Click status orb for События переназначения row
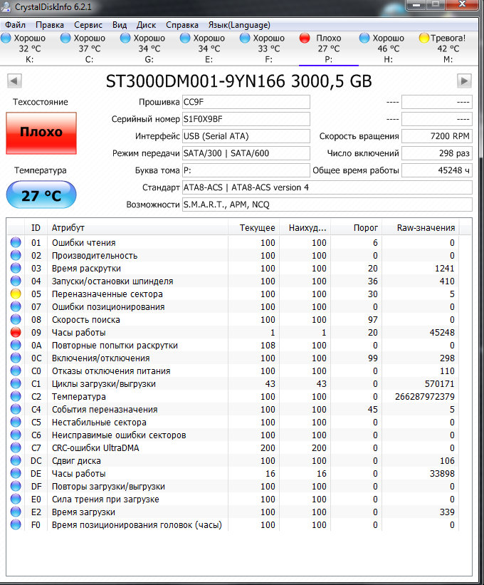This screenshot has height=585, width=484. coord(16,409)
